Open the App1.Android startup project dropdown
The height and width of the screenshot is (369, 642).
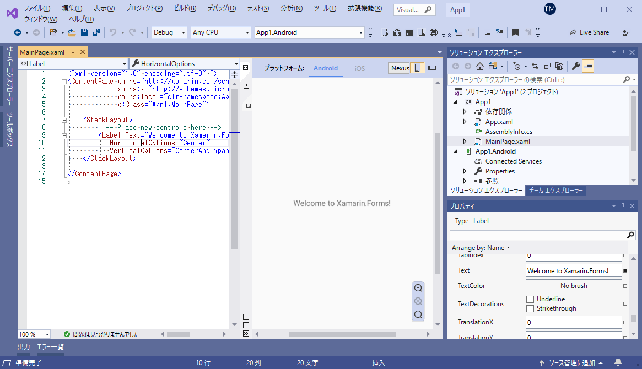click(309, 32)
